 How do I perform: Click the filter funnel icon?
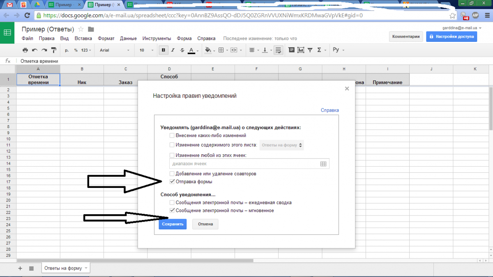pos(310,50)
